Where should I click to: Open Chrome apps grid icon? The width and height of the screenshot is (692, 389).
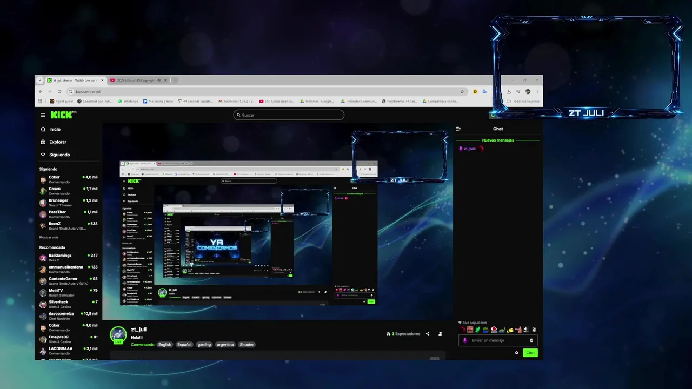pyautogui.click(x=40, y=101)
